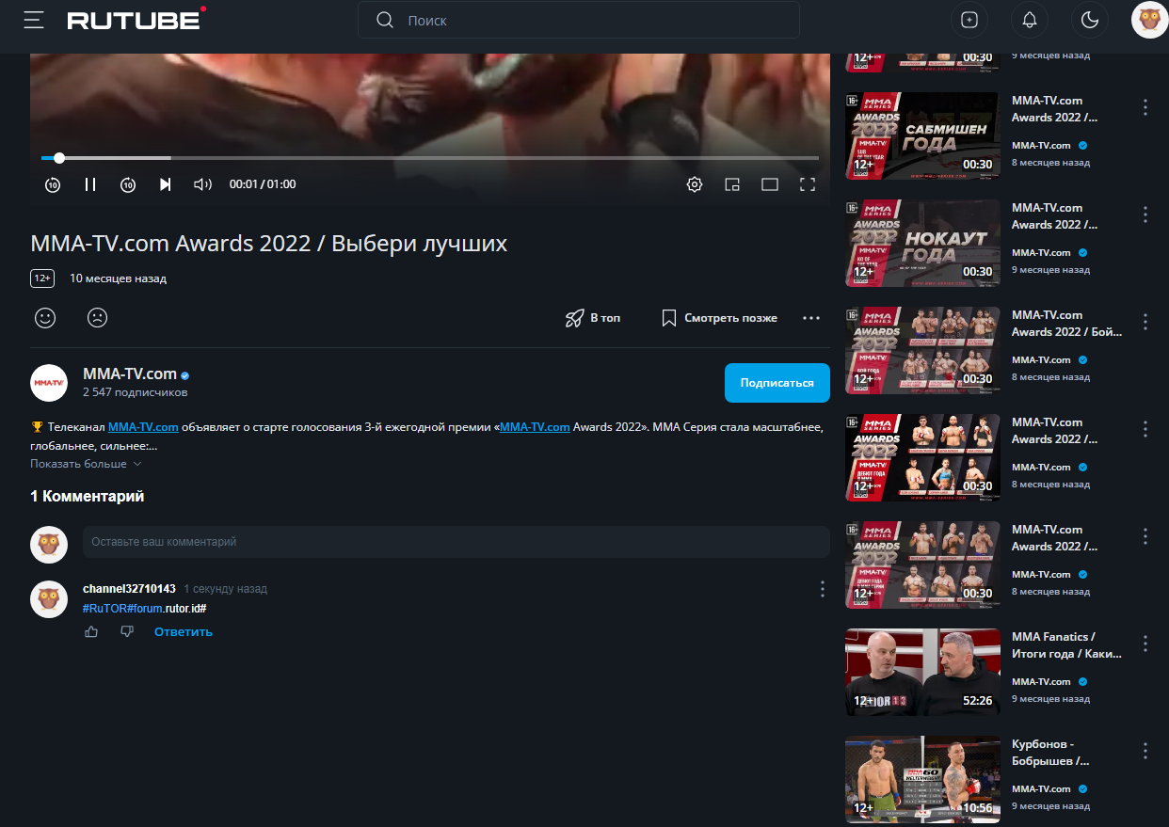
Task: Open owl avatar beside channel32710143 comment
Action: click(49, 599)
